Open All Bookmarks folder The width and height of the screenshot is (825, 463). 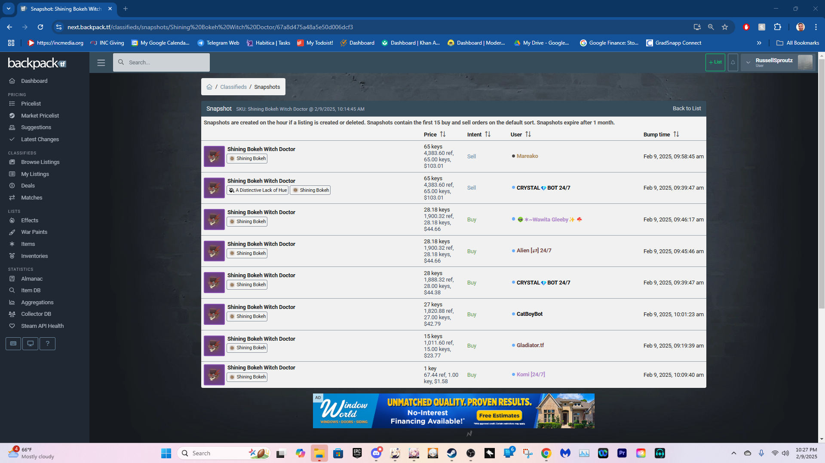point(798,43)
